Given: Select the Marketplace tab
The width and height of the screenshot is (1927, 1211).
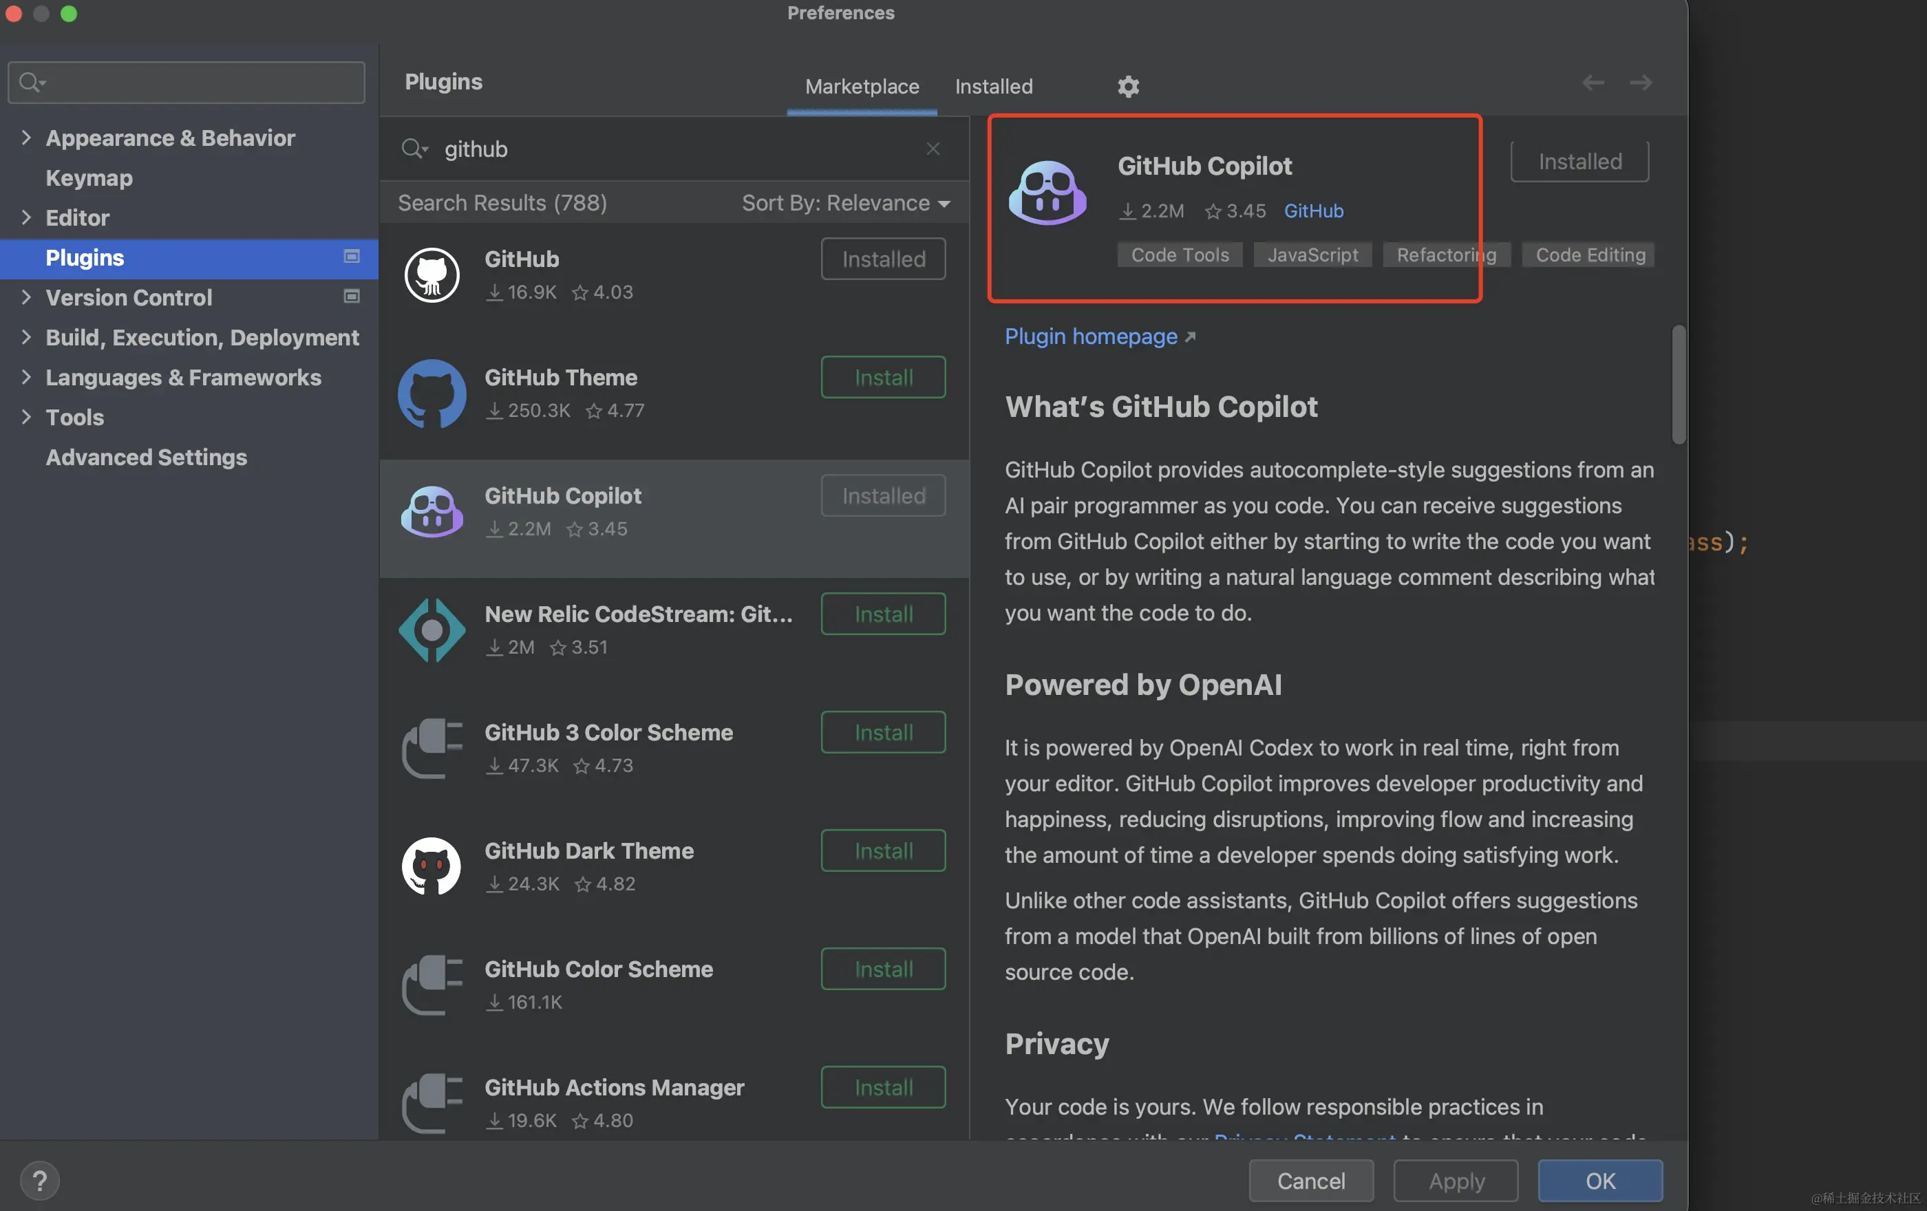Looking at the screenshot, I should pyautogui.click(x=862, y=87).
